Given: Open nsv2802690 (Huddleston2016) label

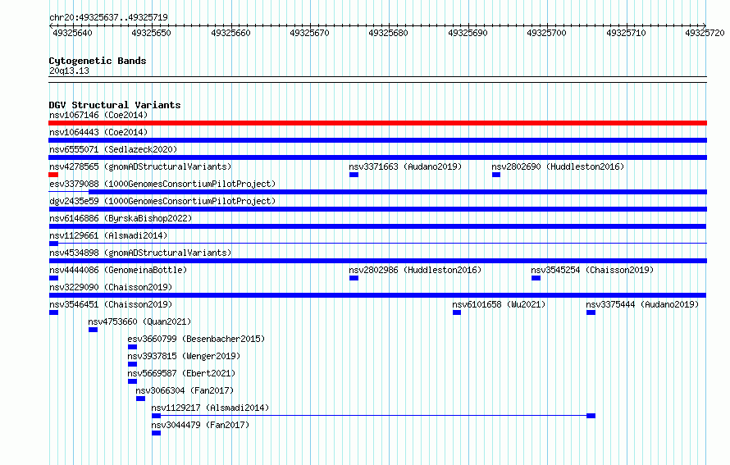Looking at the screenshot, I should [558, 166].
